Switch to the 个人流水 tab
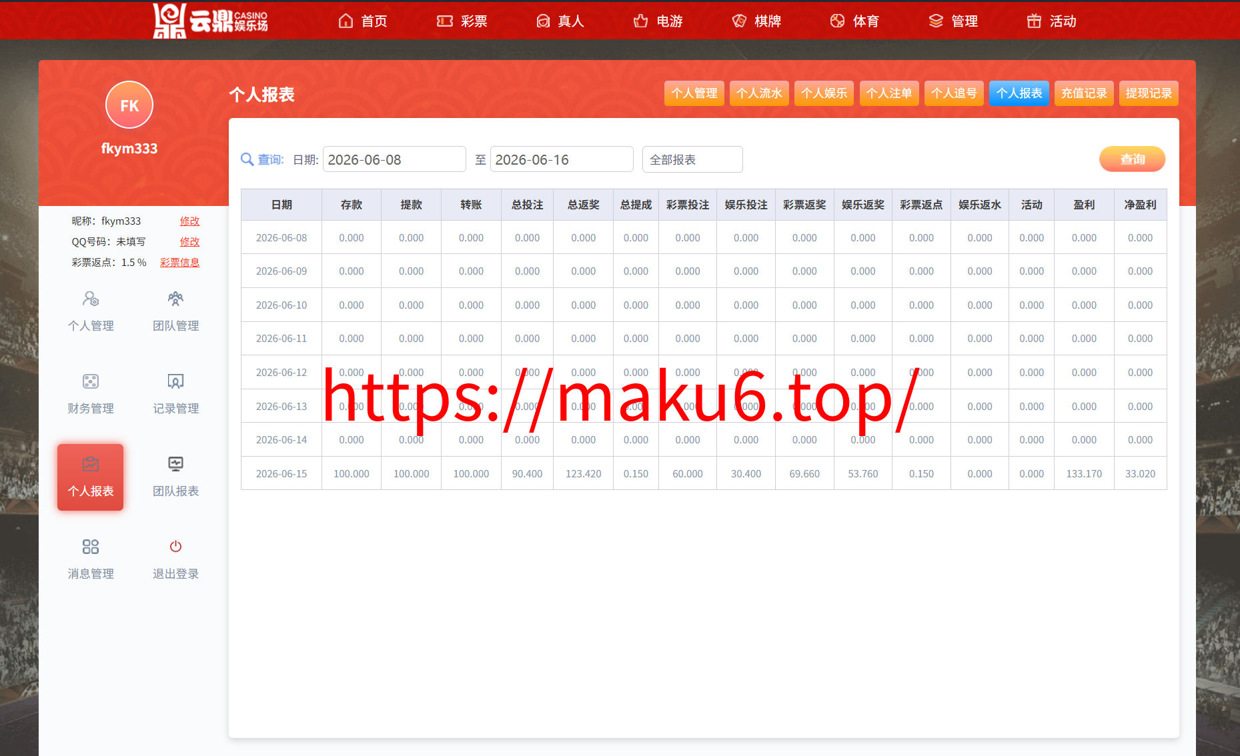1240x756 pixels. (x=759, y=93)
